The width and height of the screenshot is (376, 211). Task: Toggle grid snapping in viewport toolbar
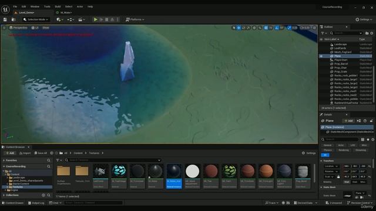pyautogui.click(x=266, y=28)
